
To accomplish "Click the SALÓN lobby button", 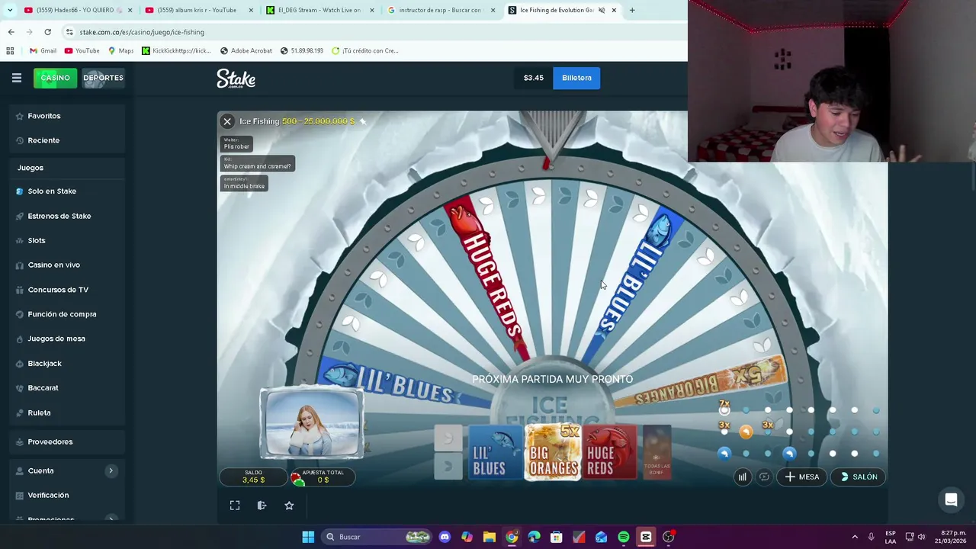I will pyautogui.click(x=859, y=477).
